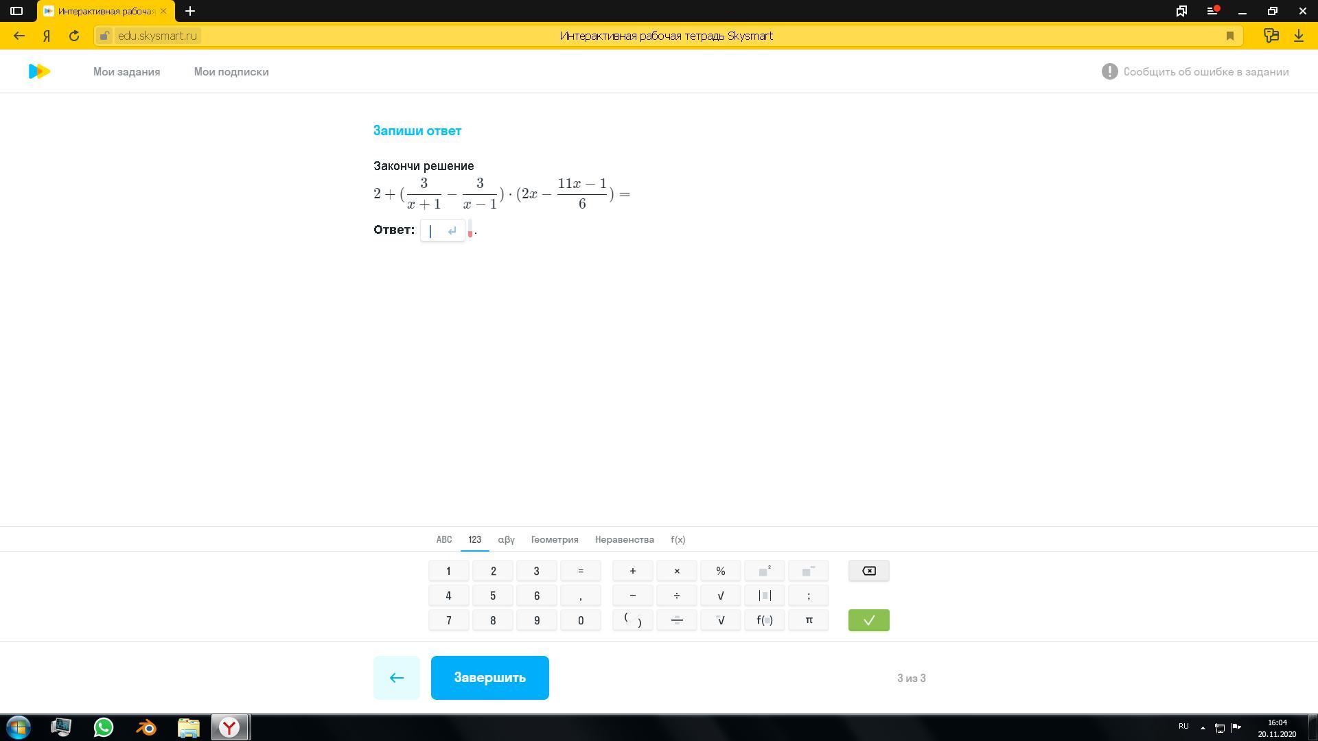Go back with the arrow button
Screen dimensions: 1318x741
pyautogui.click(x=396, y=678)
